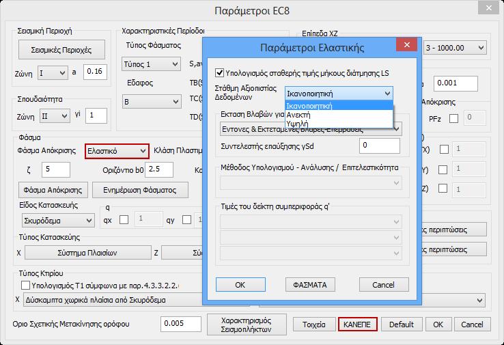504x345 pixels.
Task: Cancel the Παράμετροι Ελαστικής dialog
Action: tap(384, 285)
